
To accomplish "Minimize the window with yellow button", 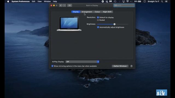I will pyautogui.click(x=54, y=5).
